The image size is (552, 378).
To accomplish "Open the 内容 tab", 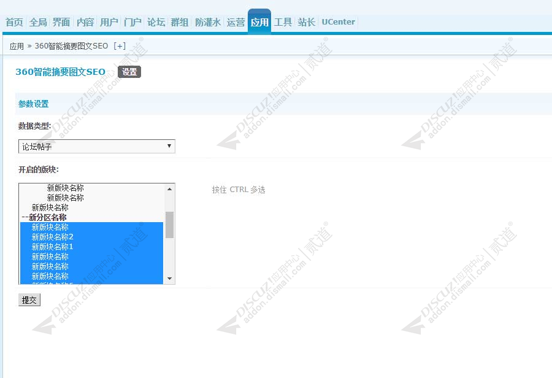I will pos(85,22).
